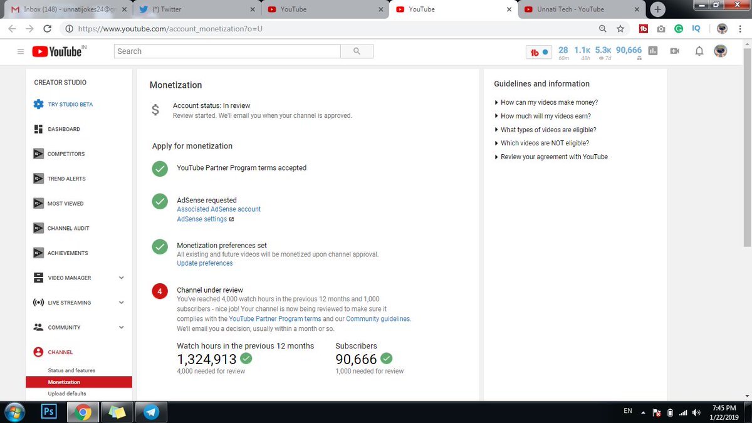Click the zoom magnifier icon in address bar
The height and width of the screenshot is (423, 752).
(x=603, y=28)
